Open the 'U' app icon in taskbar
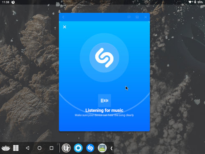The width and height of the screenshot is (205, 154). tap(66, 148)
